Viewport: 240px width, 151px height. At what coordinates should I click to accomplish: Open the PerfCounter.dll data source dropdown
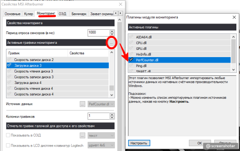point(101,104)
